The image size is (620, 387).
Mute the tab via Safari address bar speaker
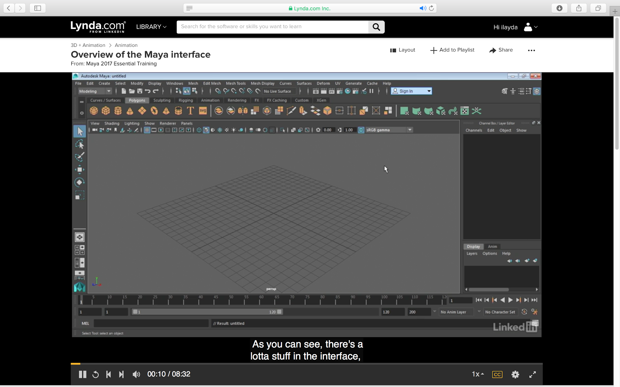(x=422, y=8)
